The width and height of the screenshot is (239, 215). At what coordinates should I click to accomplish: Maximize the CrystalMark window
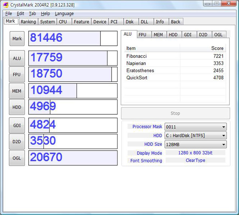click(217, 3)
